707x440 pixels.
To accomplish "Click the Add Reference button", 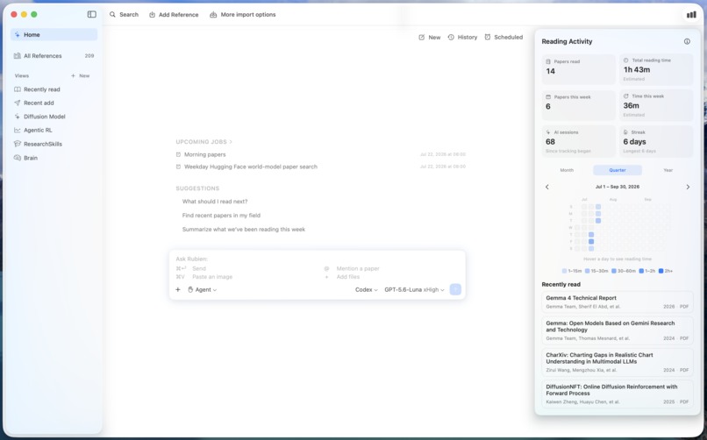I will point(174,14).
